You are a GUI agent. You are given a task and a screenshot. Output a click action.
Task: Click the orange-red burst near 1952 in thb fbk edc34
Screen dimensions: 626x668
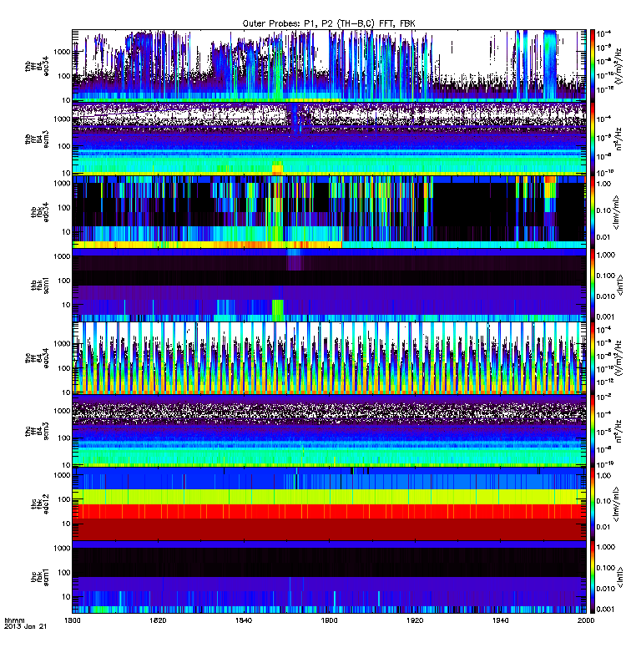(550, 180)
